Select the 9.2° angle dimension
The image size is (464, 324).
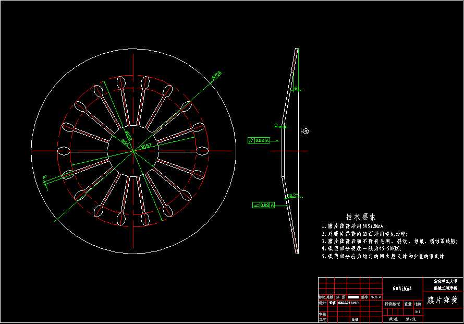tap(293, 196)
